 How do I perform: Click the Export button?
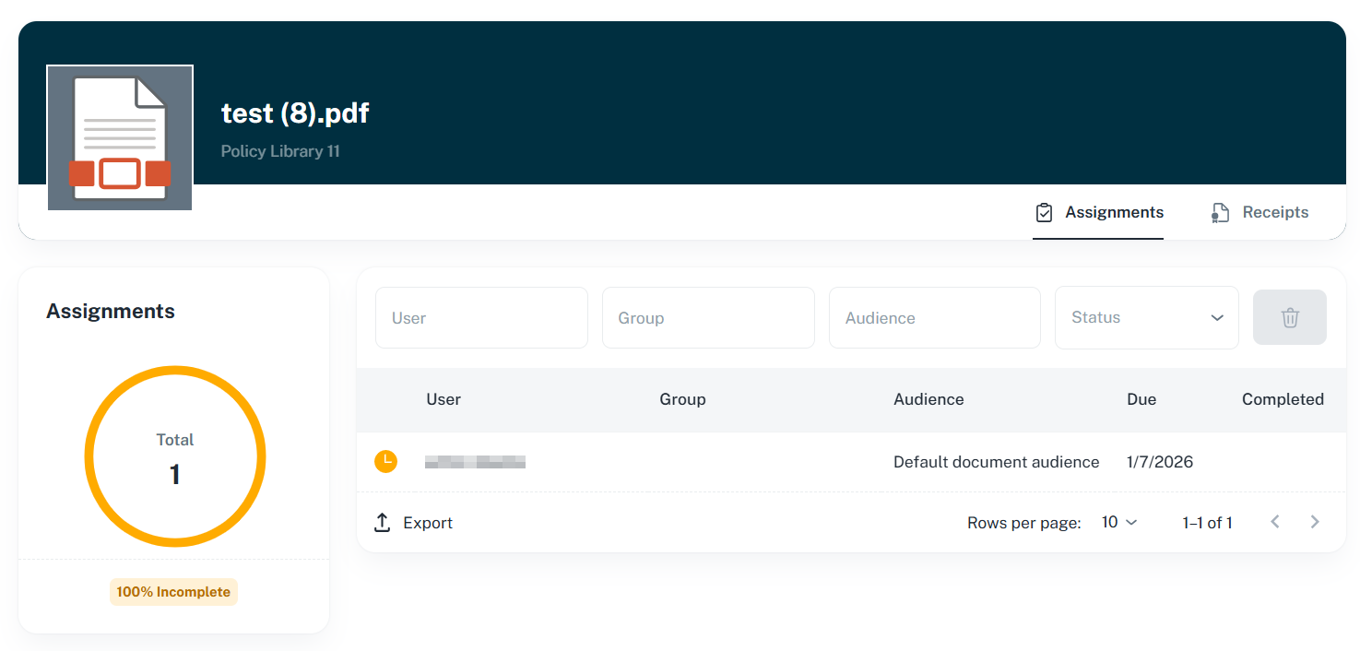point(427,523)
